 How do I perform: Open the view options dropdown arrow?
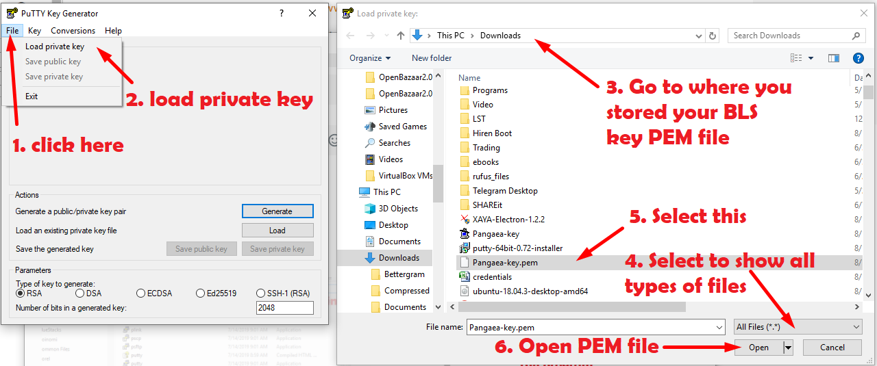coord(811,58)
